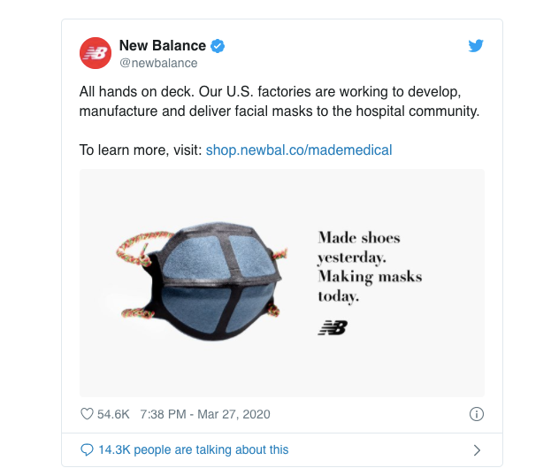Click the blue verified checkmark badge

point(218,46)
